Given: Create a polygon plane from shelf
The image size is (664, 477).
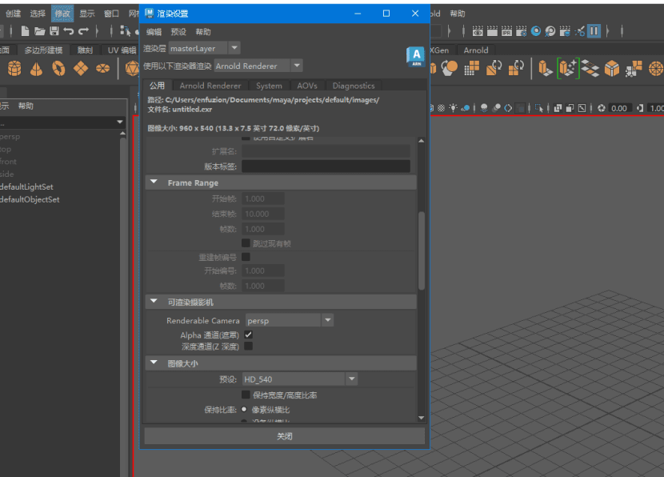Looking at the screenshot, I should 81,68.
